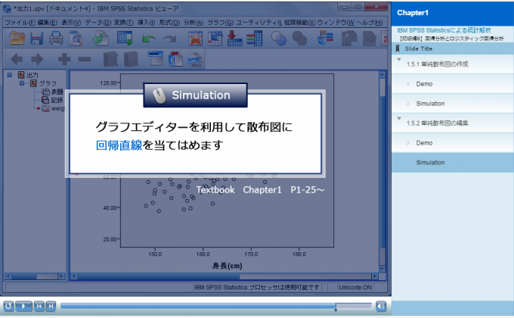Open file with the folder toolbar icon
This screenshot has height=318, width=514.
pos(17,38)
